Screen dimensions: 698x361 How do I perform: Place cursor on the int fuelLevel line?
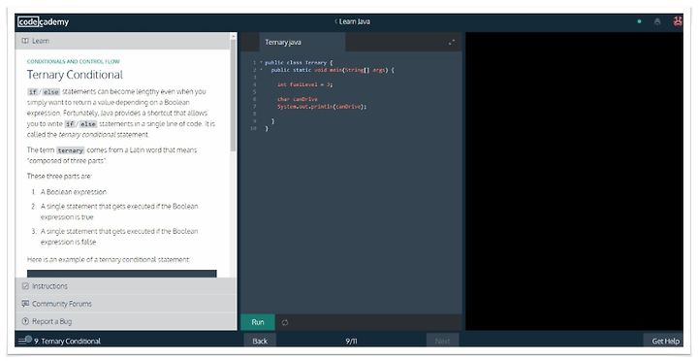click(305, 84)
